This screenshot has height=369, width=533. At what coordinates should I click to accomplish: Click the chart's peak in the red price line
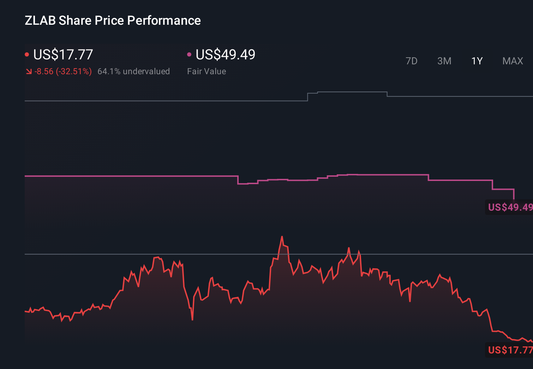pos(282,237)
